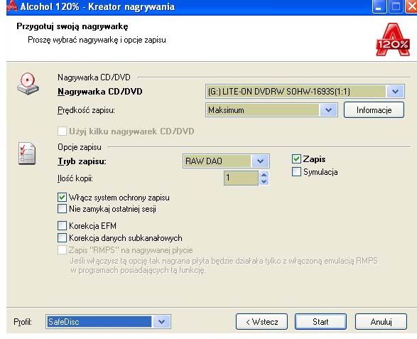Click the Alcohol 120% red logo

coord(393,40)
